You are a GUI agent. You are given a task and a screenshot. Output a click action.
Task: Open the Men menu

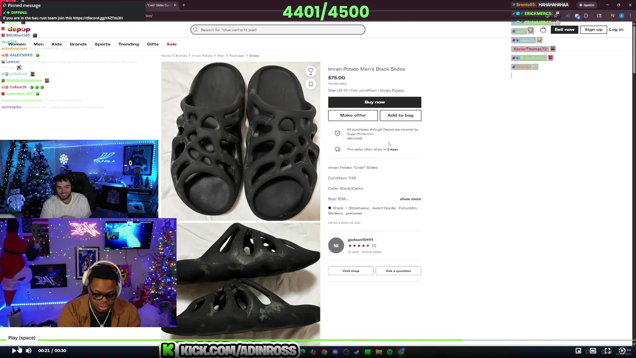38,44
